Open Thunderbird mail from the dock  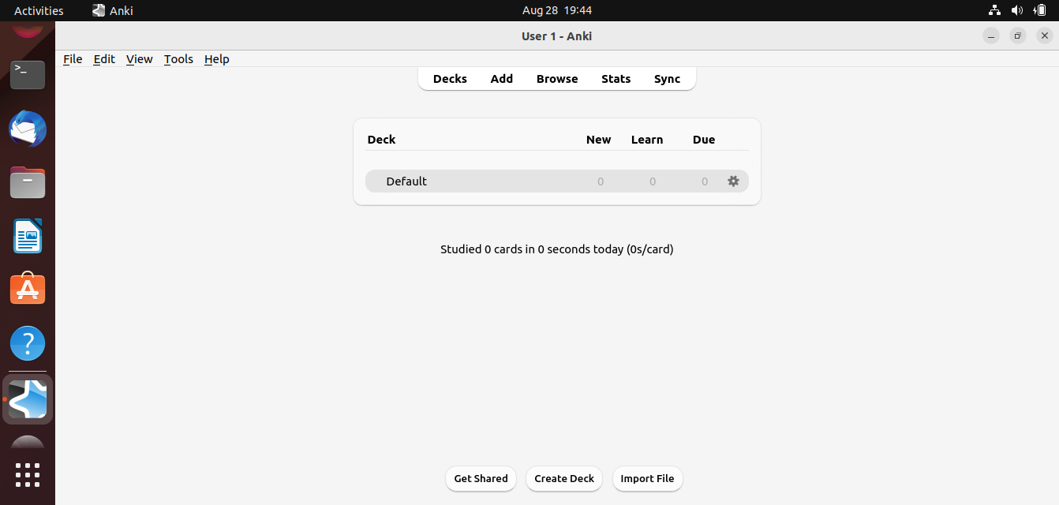[28, 129]
